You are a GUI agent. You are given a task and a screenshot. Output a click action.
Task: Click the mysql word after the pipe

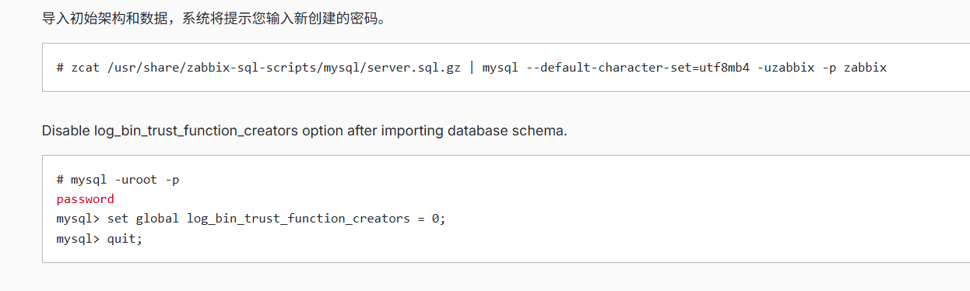[501, 68]
